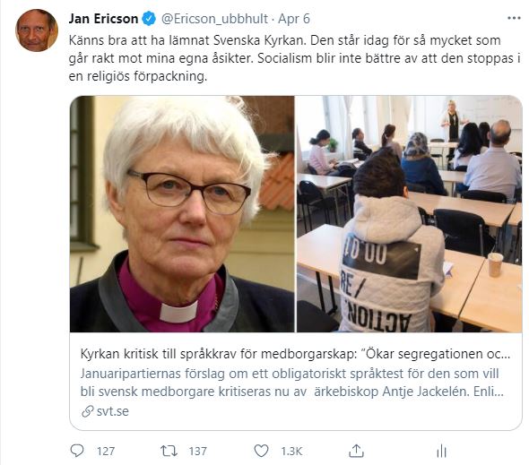Open the three-dot more options menu

point(514,18)
